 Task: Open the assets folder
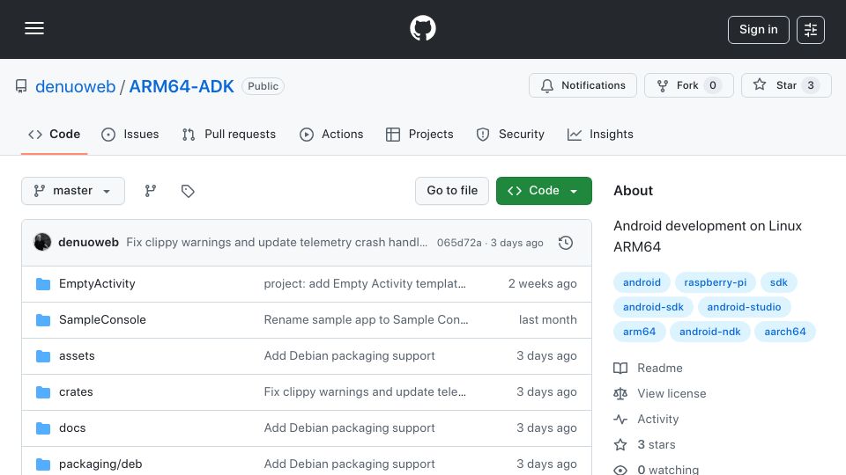(x=77, y=356)
